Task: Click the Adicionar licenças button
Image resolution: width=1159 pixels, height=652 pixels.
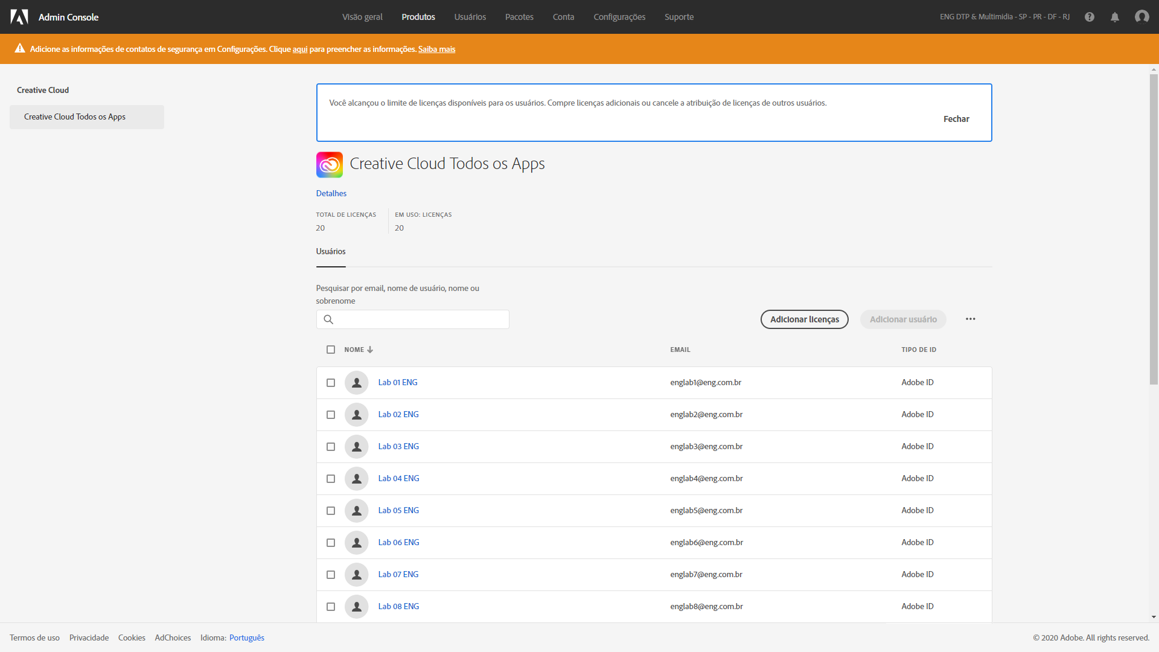Action: tap(805, 319)
